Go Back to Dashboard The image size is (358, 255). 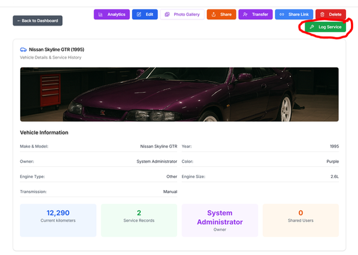(x=38, y=20)
